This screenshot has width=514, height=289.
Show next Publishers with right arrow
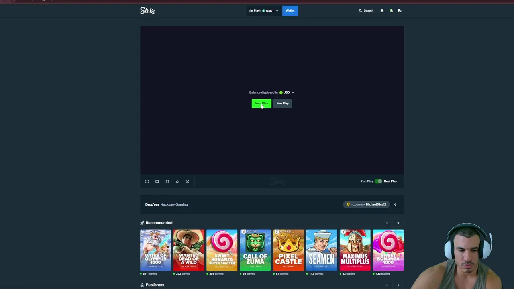(x=398, y=285)
